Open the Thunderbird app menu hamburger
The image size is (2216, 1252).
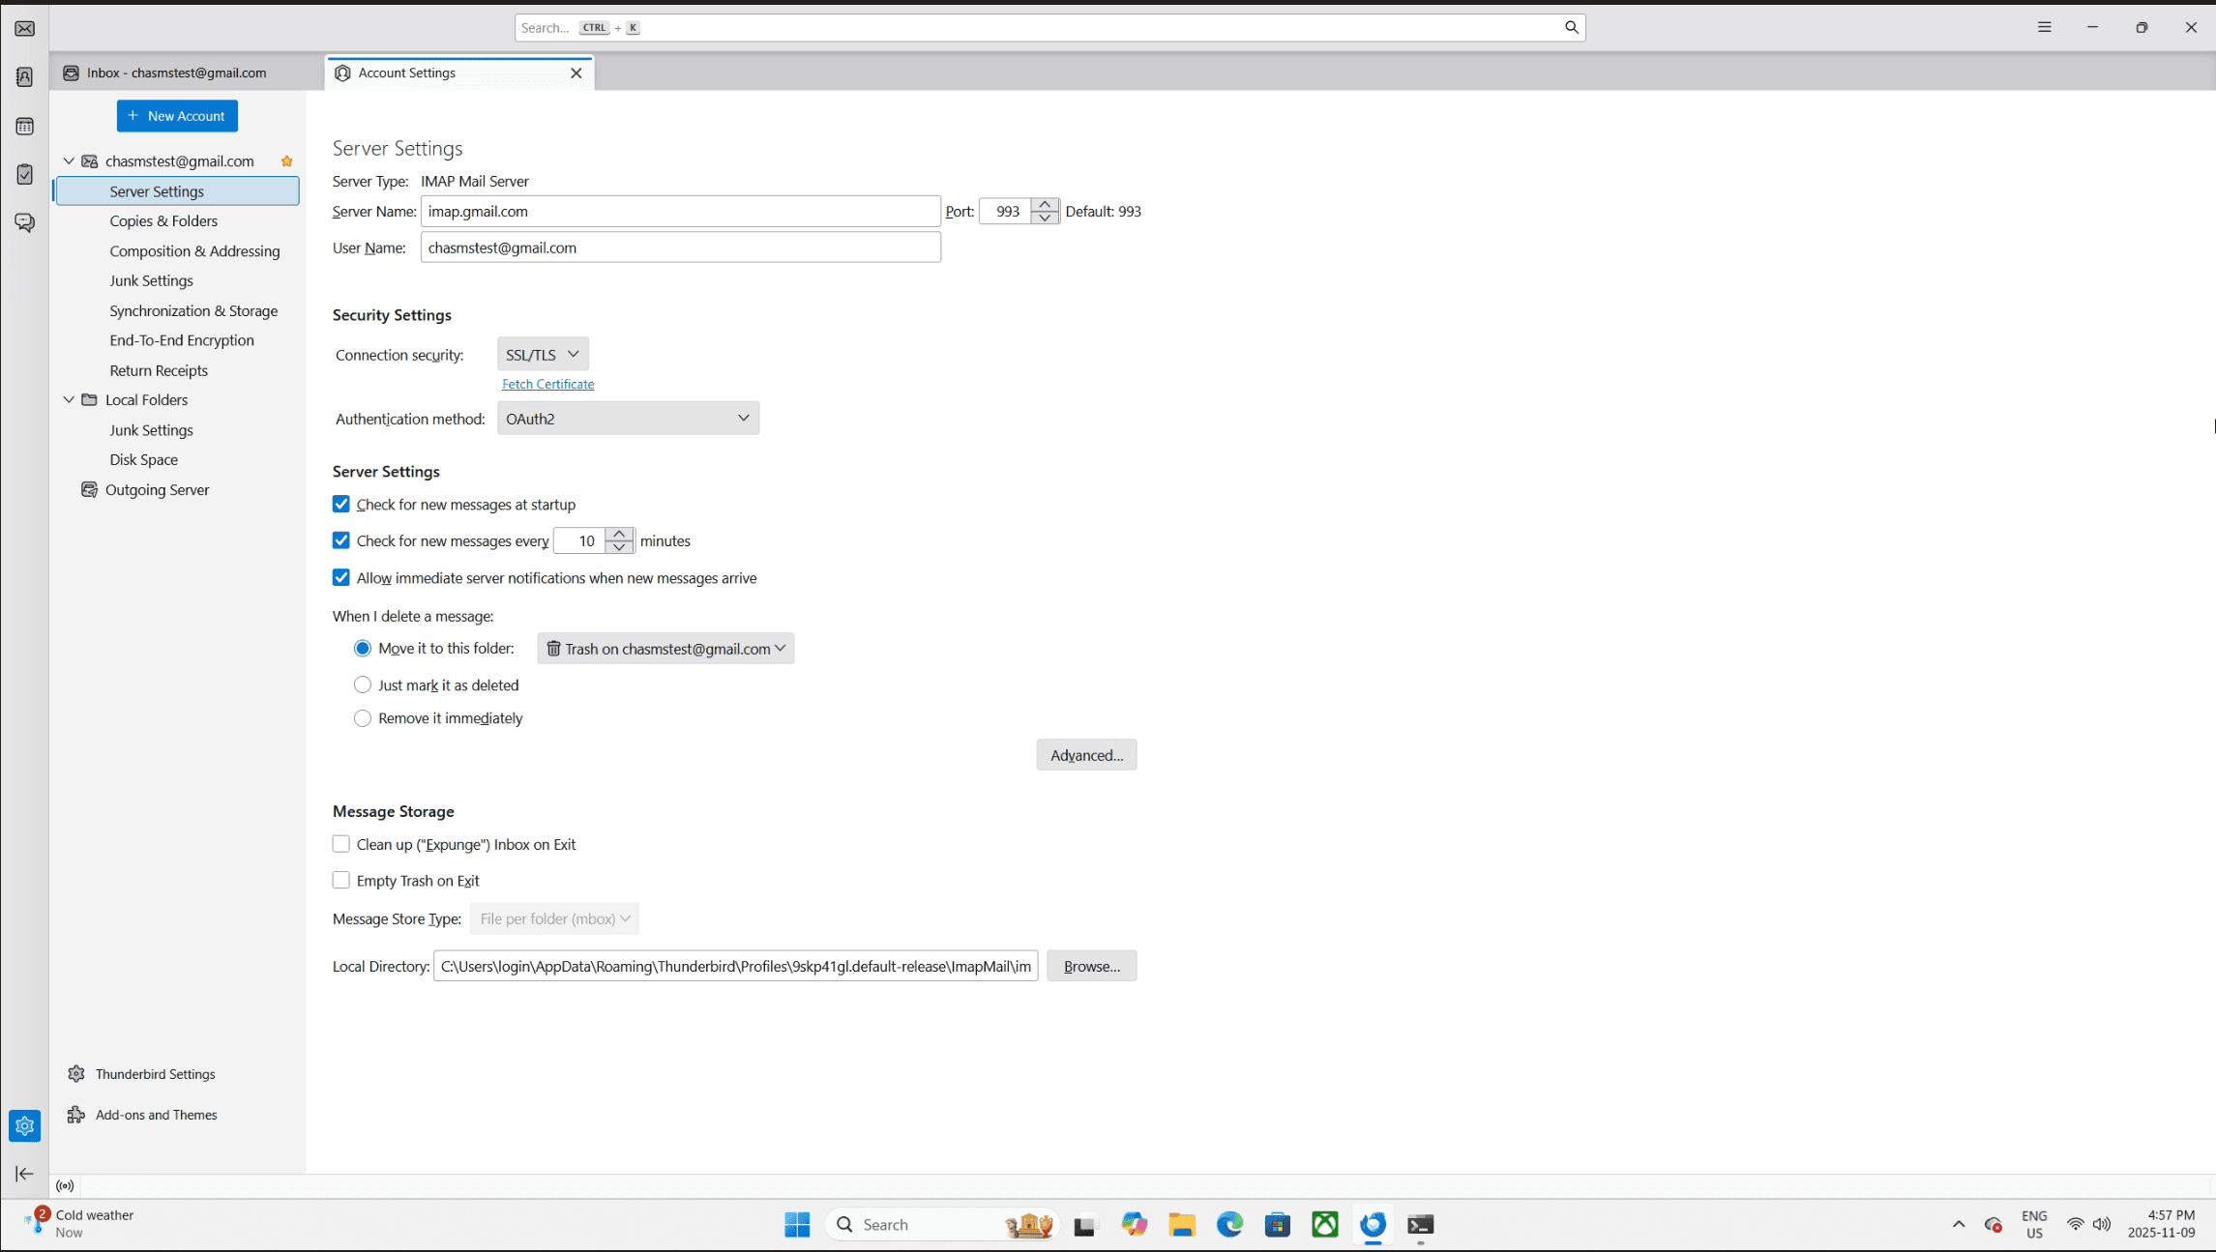2044,27
